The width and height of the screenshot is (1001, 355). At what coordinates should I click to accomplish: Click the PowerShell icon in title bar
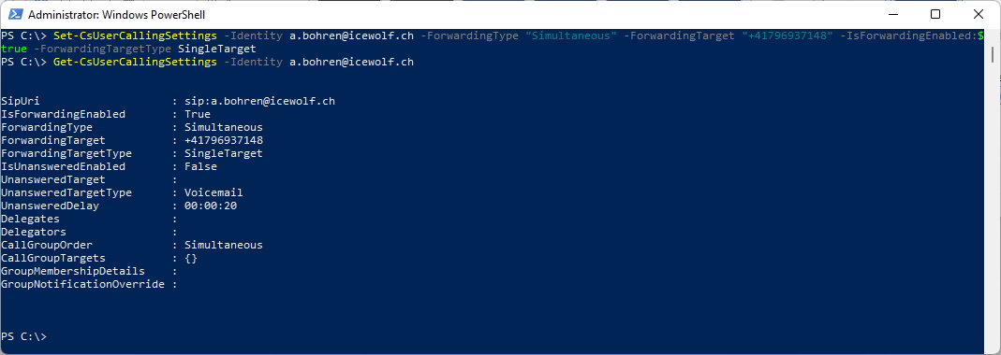coord(15,14)
